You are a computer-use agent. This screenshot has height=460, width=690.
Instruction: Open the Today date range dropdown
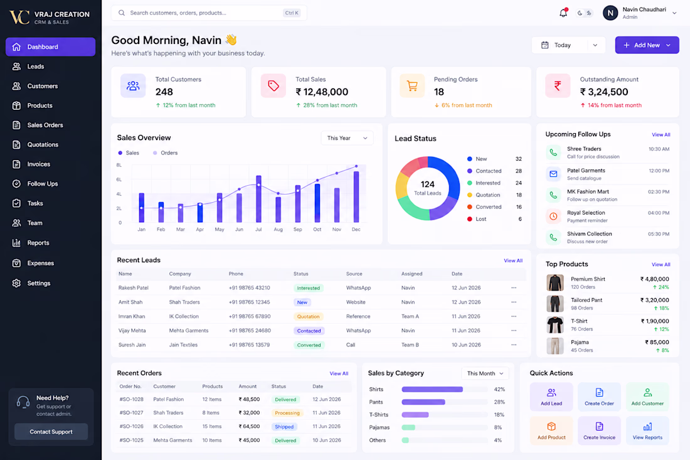point(568,45)
